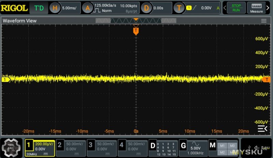273x158 pixels.
Task: Expand toolbar with the left arrow chevron
Action: coord(224,8)
